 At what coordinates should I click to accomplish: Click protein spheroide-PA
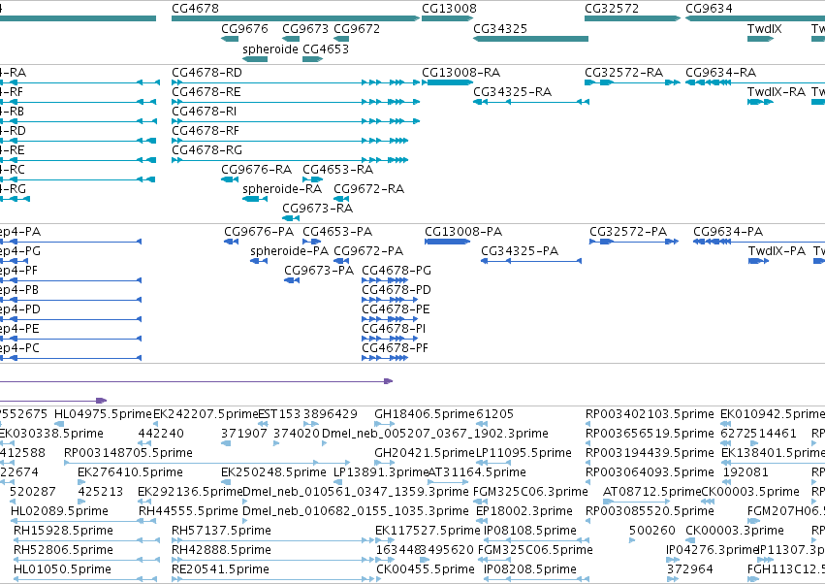point(259,261)
